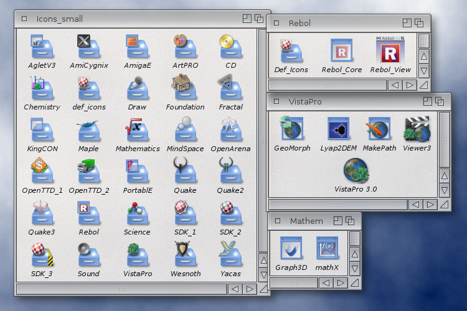Click the Rebol window title bar

click(x=349, y=23)
